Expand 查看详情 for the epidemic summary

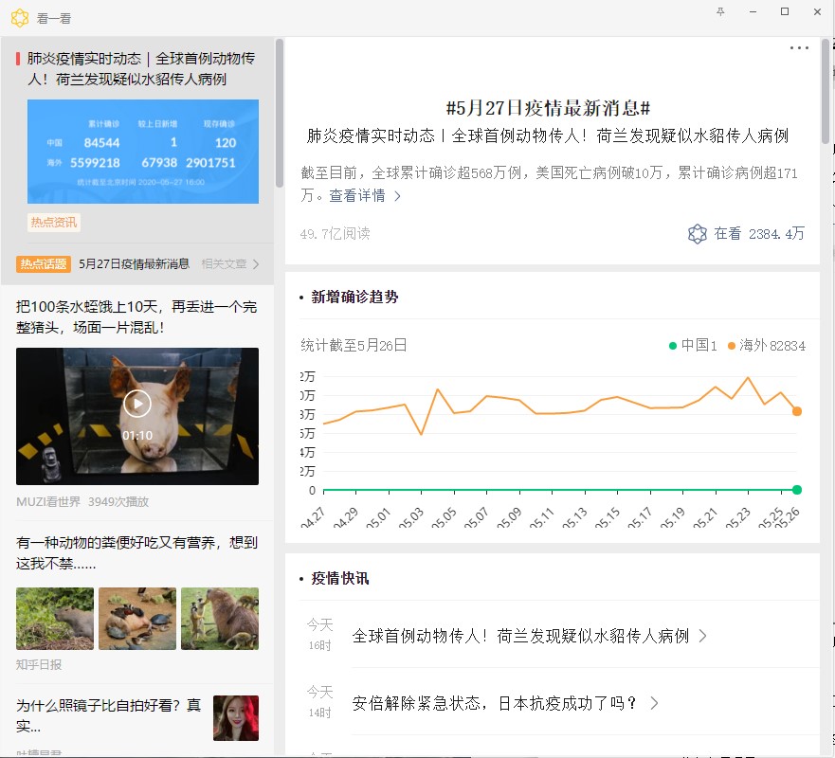(366, 196)
